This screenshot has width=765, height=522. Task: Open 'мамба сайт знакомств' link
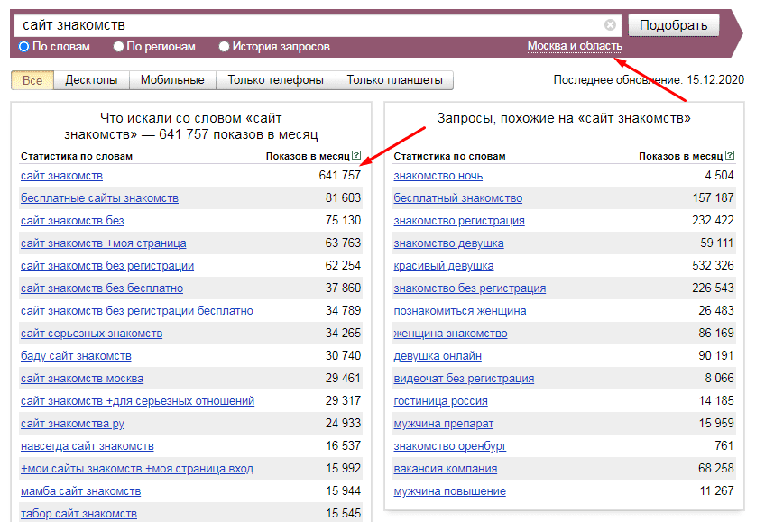tap(80, 491)
